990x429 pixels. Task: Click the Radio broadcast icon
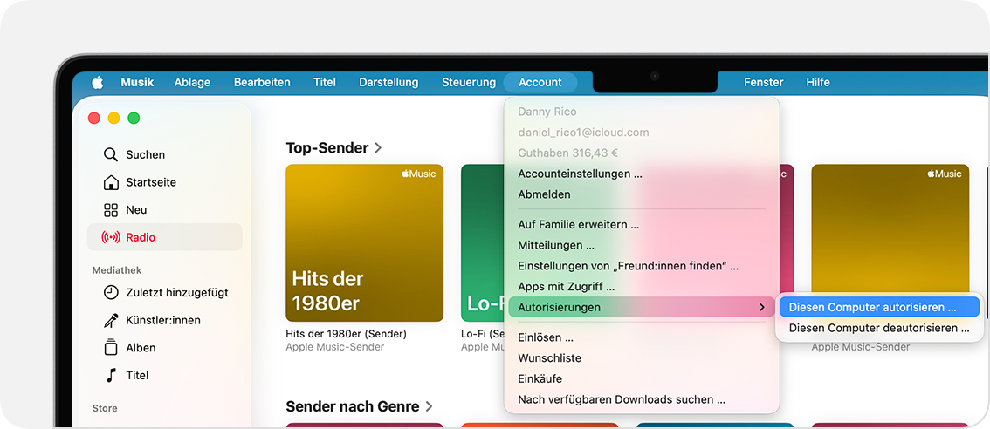(x=111, y=237)
